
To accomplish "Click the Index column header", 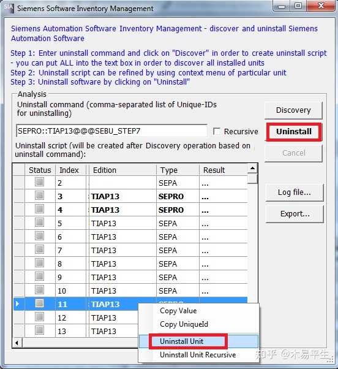I will coord(71,170).
